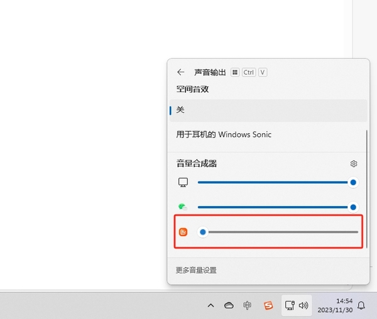Viewport: 377px width, 319px height.
Task: Select 用于耳机的 Windows Sonic option
Action: pos(268,134)
